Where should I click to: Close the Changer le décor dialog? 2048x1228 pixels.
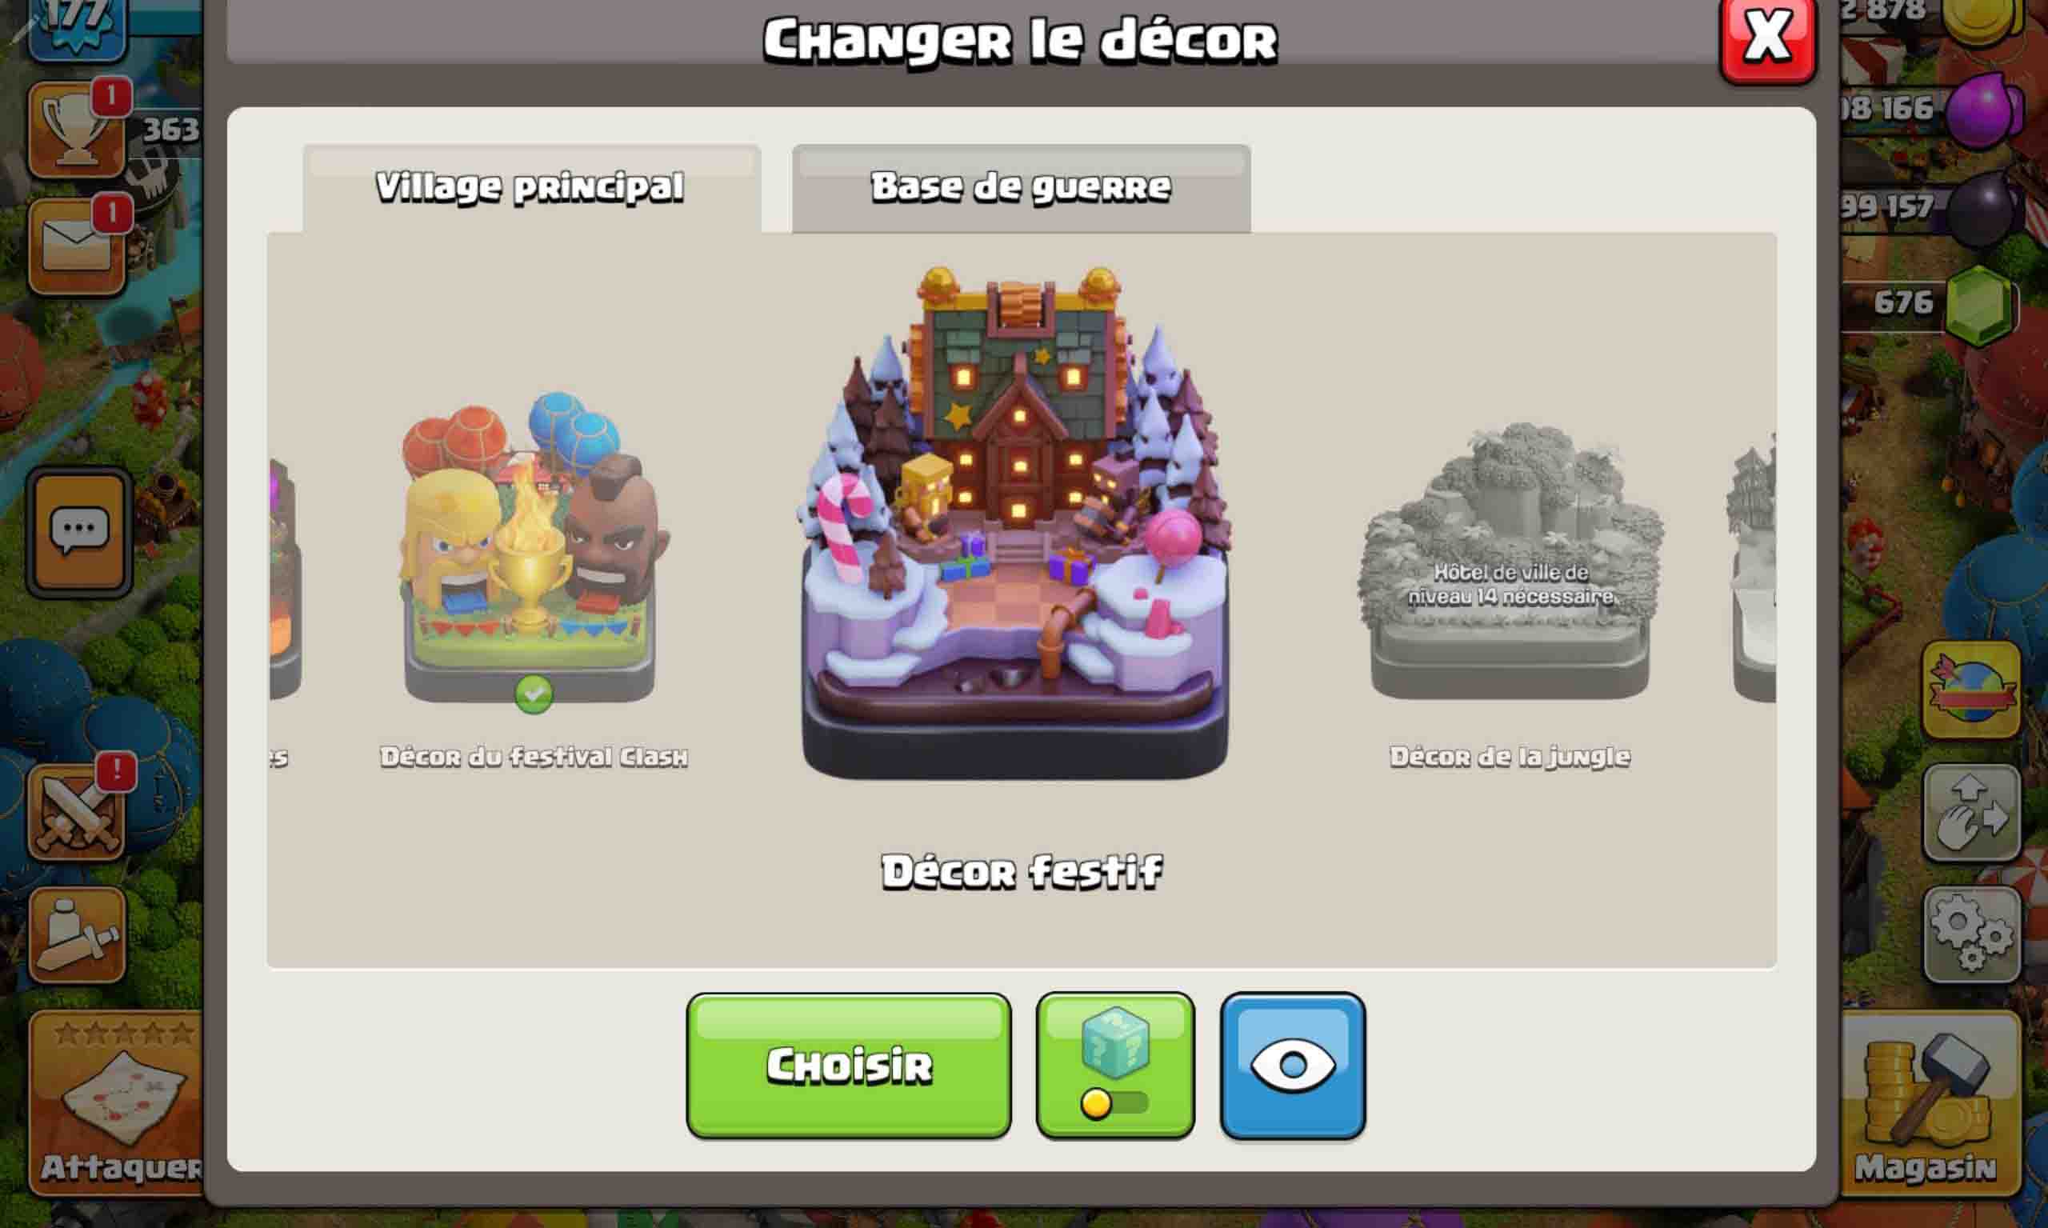(1767, 38)
